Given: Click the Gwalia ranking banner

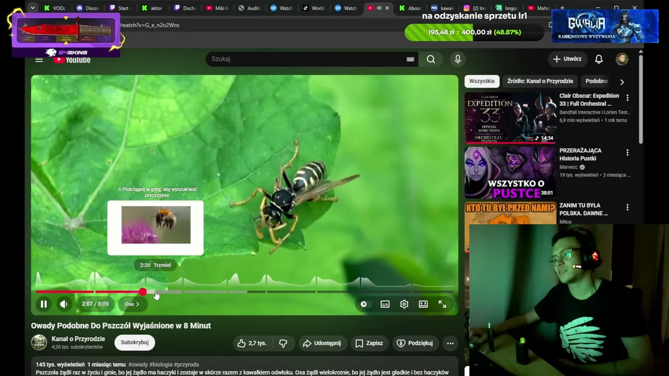Looking at the screenshot, I should 605,26.
